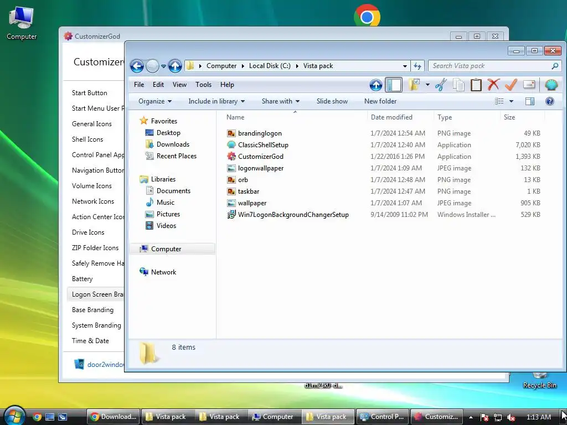
Task: Select Network in the navigation pane
Action: tap(163, 272)
